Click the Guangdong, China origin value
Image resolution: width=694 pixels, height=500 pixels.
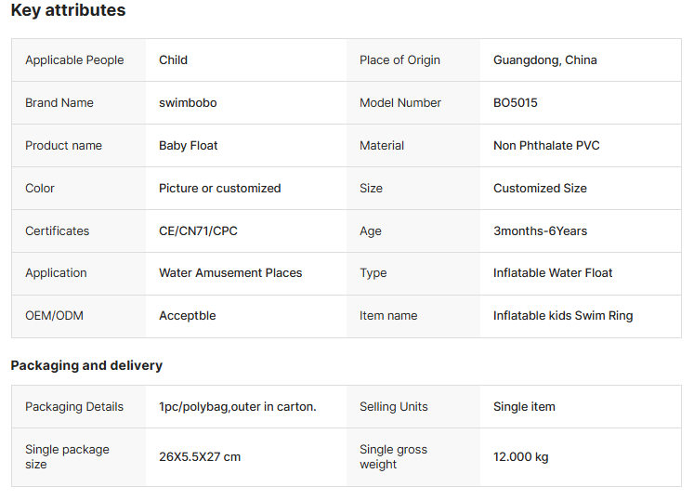544,60
